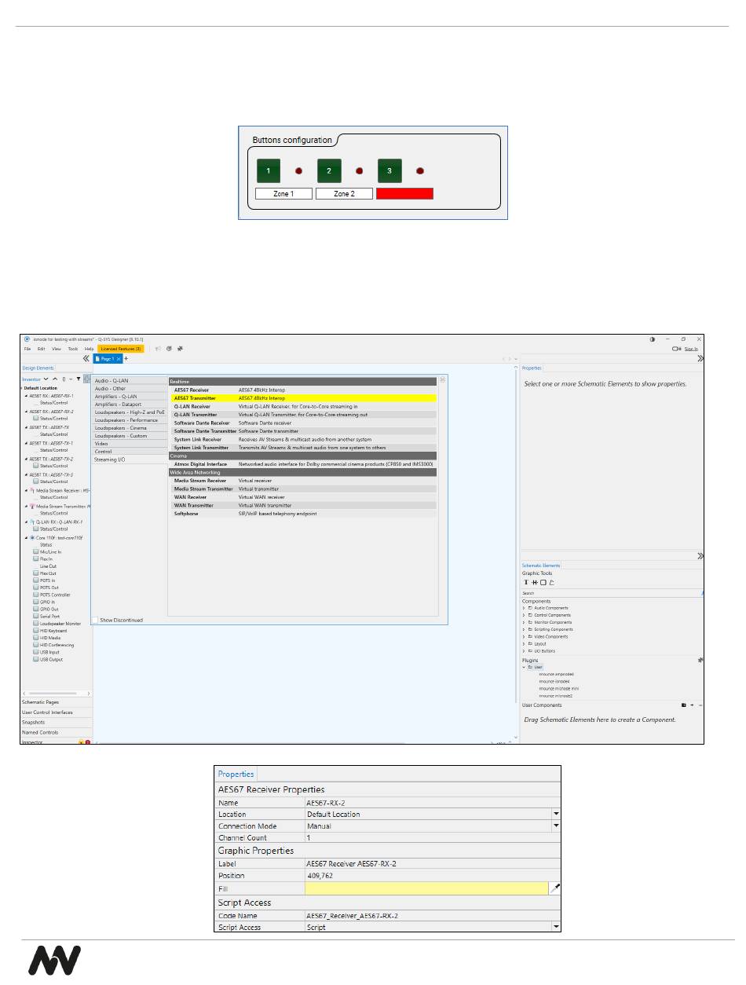746x985 pixels.
Task: Select the Text graphic tool
Action: [x=526, y=582]
